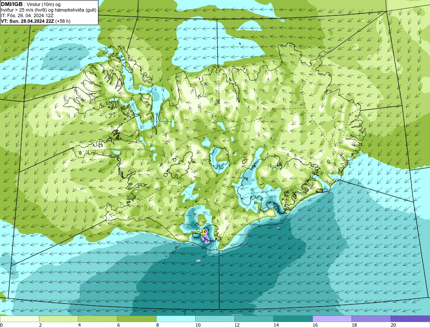This screenshot has height=328, width=430.
Task: Click the 'Vindur (10m) og' label
Action: coord(43,5)
